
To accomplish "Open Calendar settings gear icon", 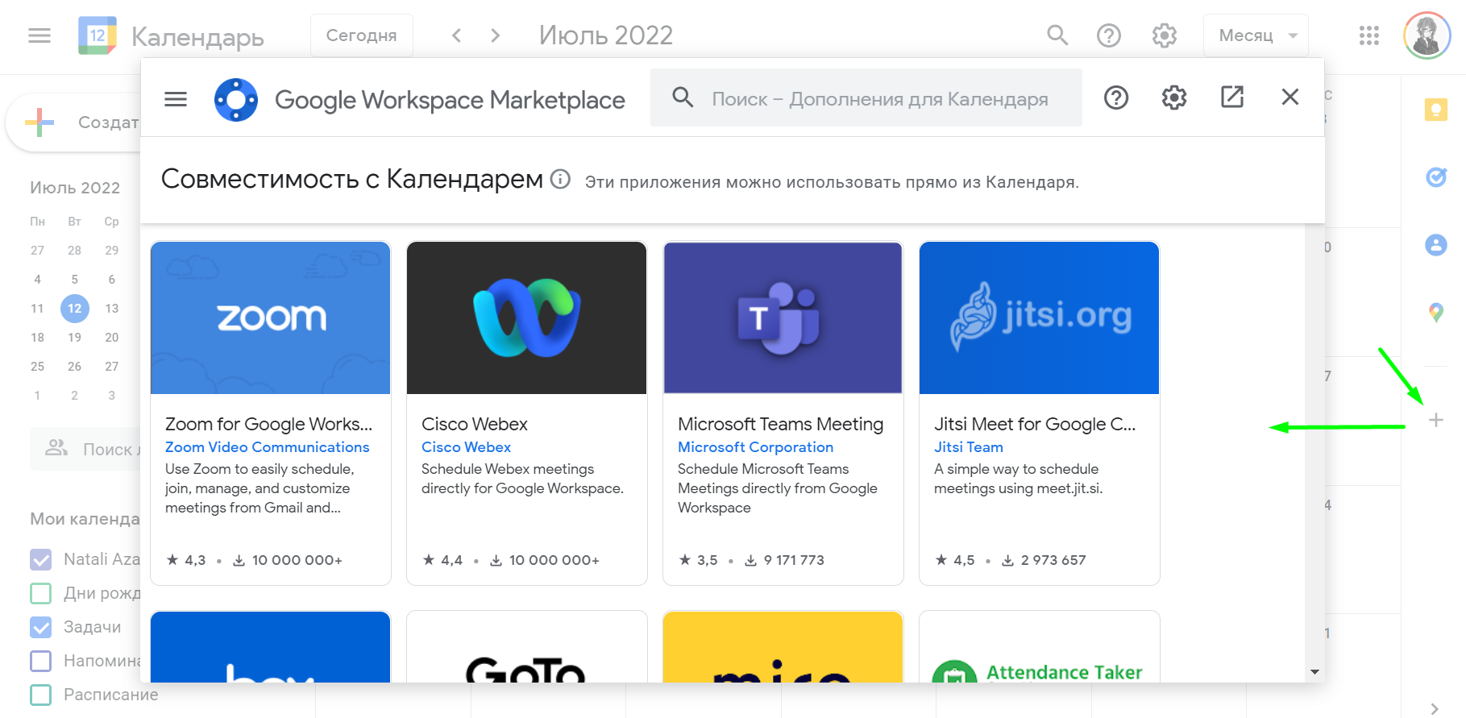I will (x=1165, y=35).
